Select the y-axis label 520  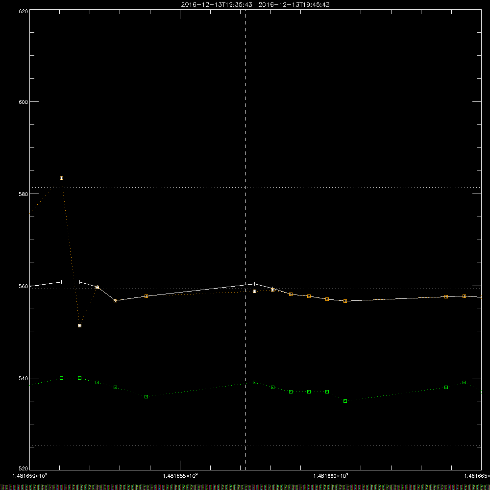[24, 468]
